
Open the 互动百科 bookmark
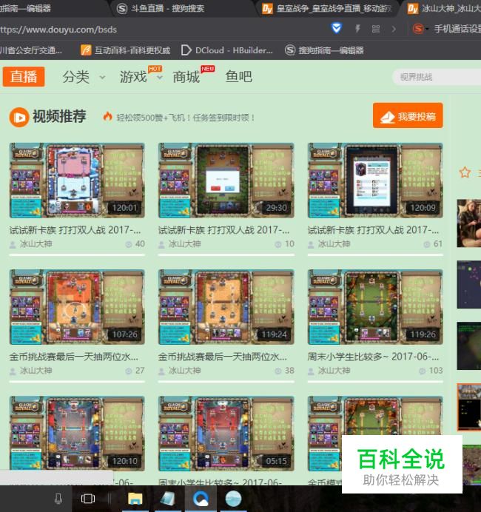tap(126, 50)
